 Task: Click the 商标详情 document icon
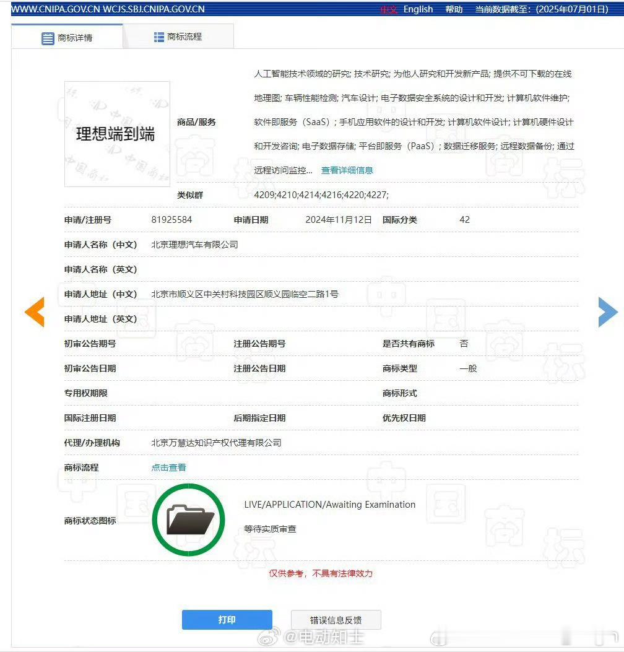coord(48,38)
